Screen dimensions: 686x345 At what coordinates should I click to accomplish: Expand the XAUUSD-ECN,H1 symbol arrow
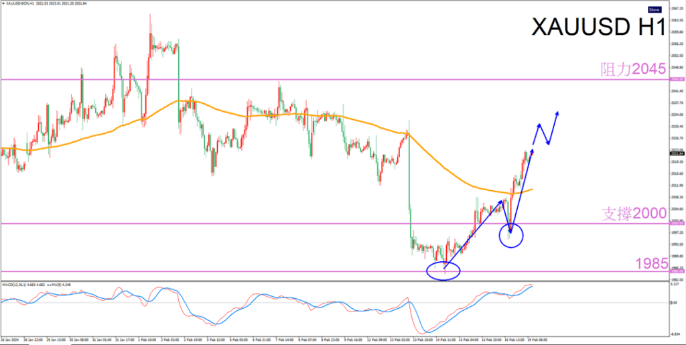[3, 3]
